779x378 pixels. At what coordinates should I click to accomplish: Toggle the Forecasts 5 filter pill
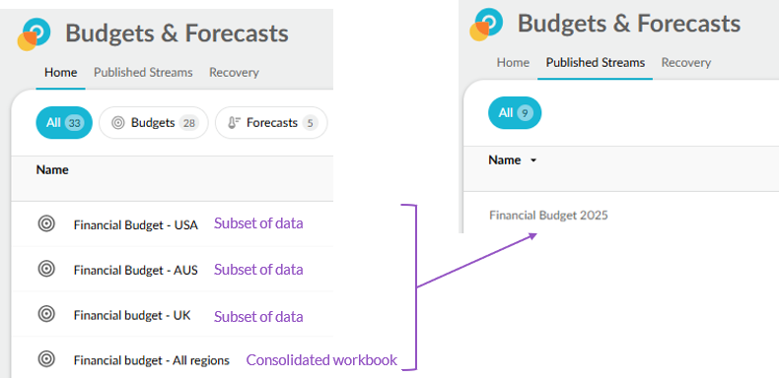coord(271,122)
